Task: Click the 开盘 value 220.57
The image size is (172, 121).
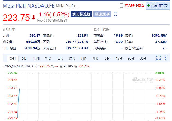Action: 35,36
